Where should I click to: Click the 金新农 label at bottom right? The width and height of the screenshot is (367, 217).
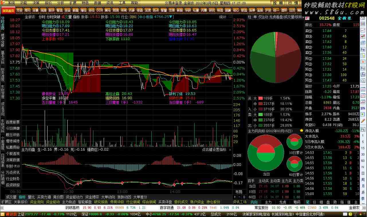pos(354,208)
